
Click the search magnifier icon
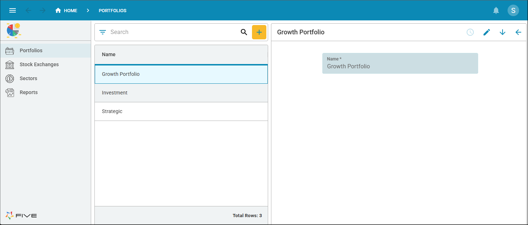[244, 32]
